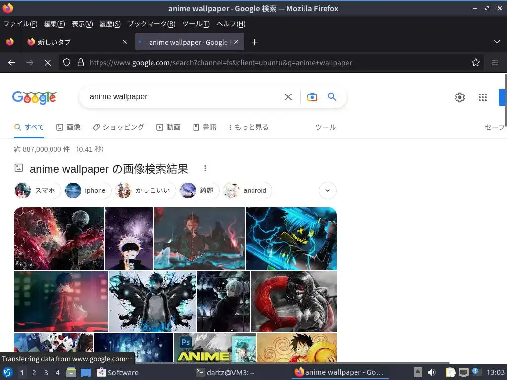The image size is (507, 380).
Task: Open the Google apps grid
Action: pyautogui.click(x=483, y=97)
